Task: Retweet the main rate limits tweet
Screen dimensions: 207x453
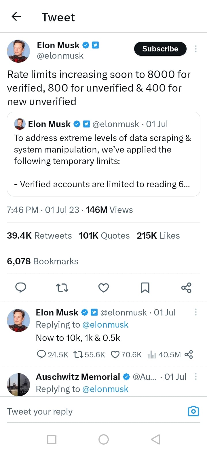Action: click(62, 288)
